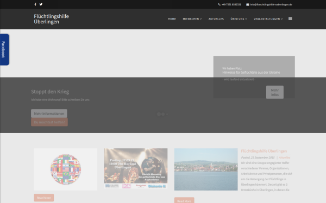Open the blue Facebook side tab
Screen dimensions: 326x203
point(4,50)
